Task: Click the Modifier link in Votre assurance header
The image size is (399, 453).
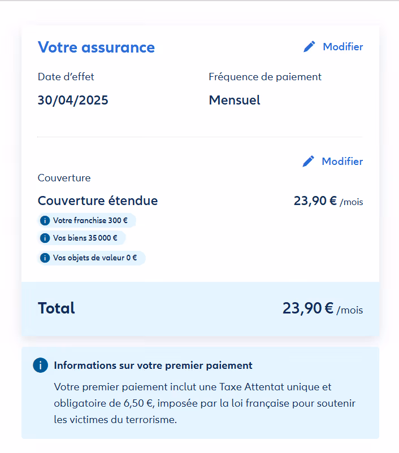Action: [342, 47]
